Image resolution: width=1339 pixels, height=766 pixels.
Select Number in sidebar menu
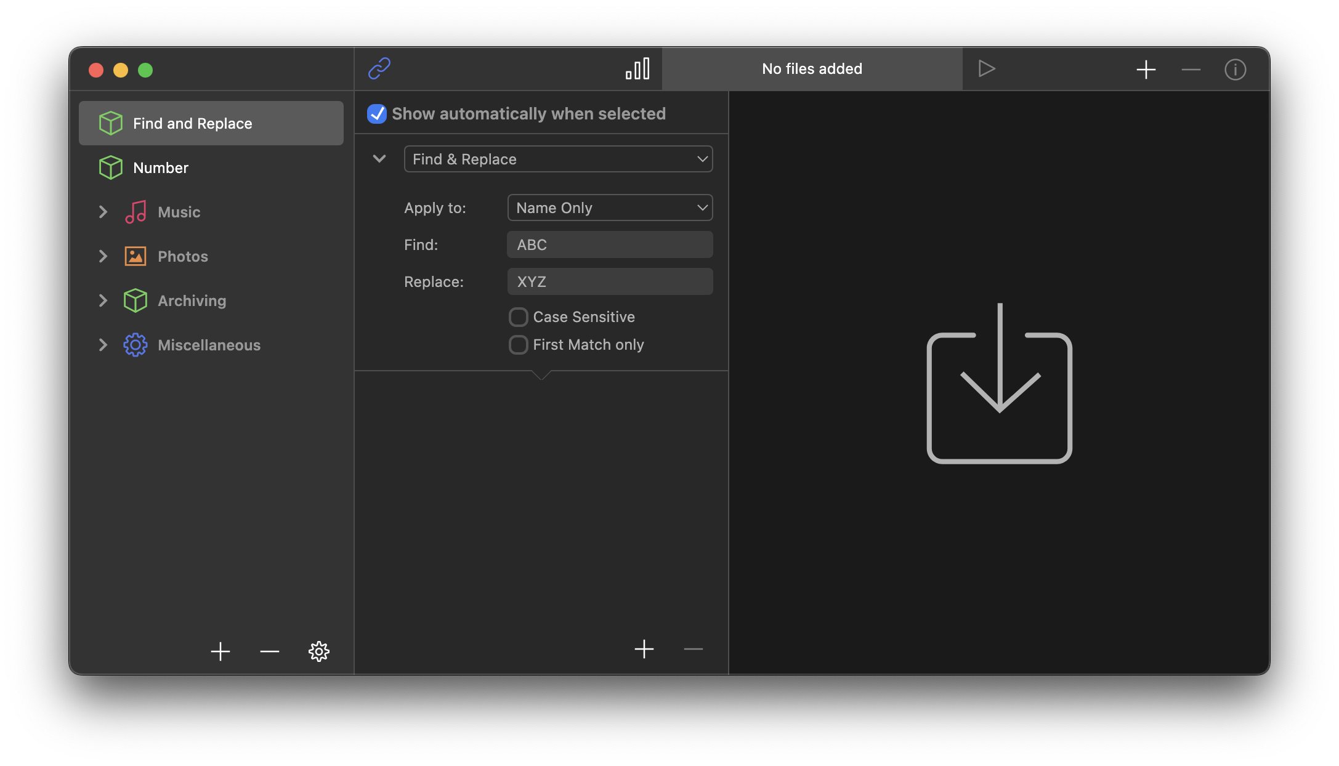(161, 167)
